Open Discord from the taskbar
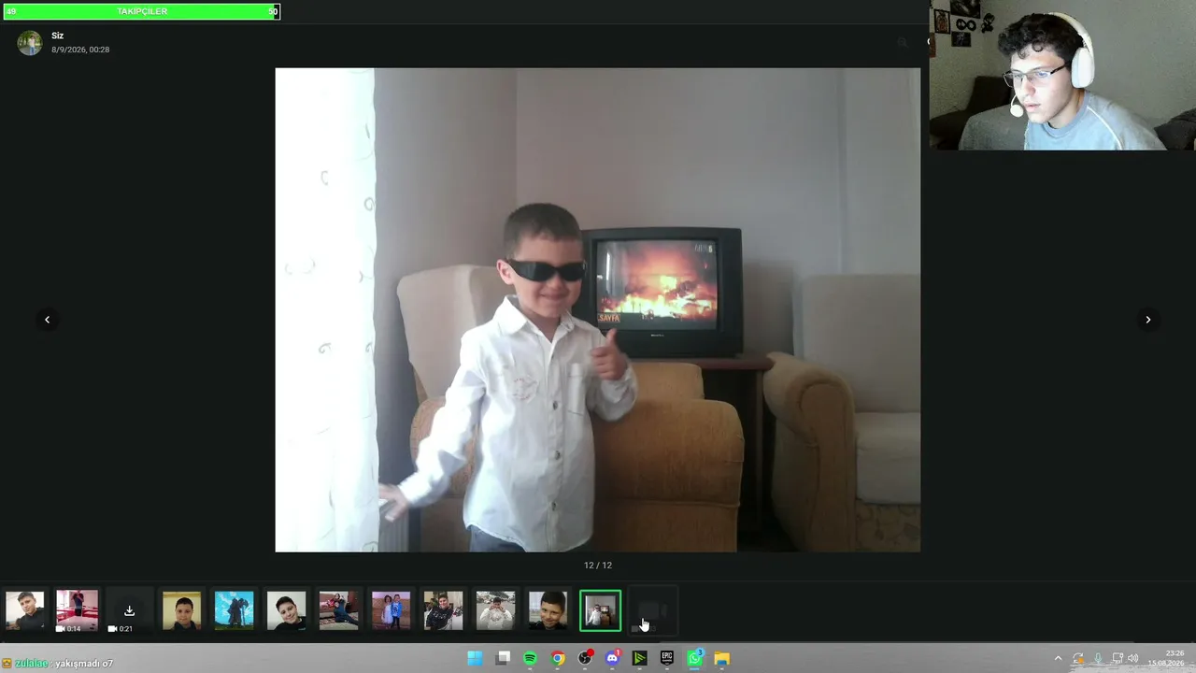 coord(612,658)
